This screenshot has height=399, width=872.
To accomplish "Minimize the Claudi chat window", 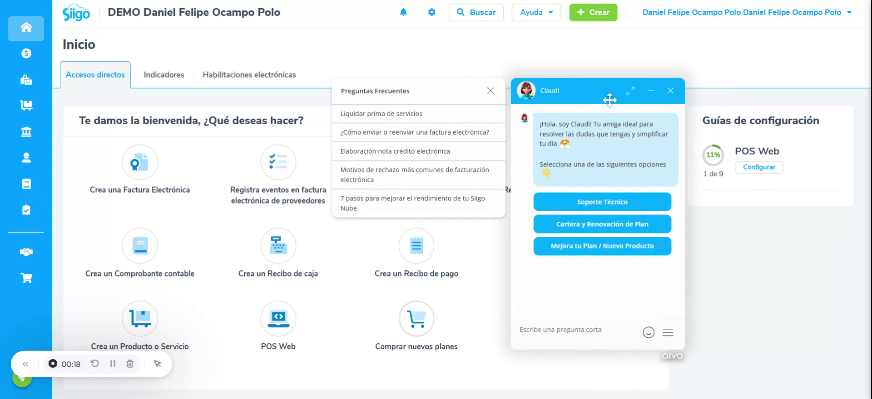I will [651, 91].
